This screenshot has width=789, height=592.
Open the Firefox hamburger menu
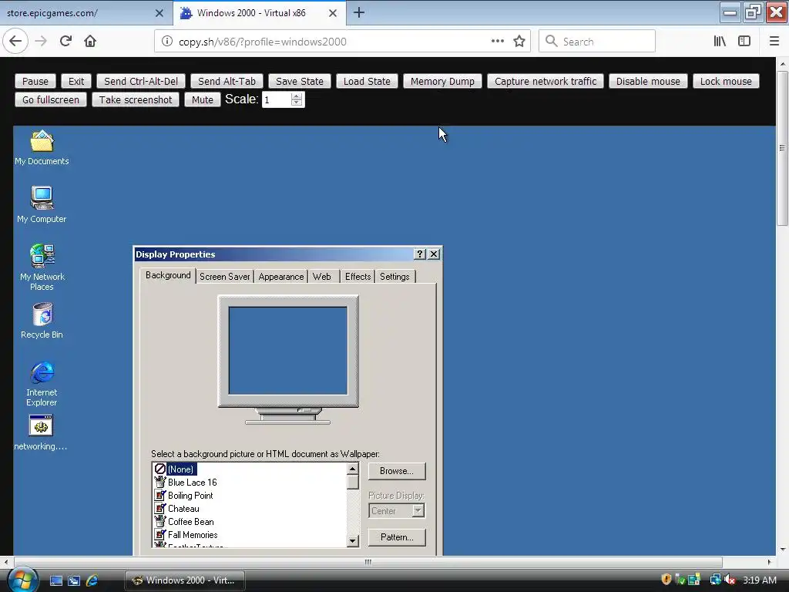pos(774,42)
